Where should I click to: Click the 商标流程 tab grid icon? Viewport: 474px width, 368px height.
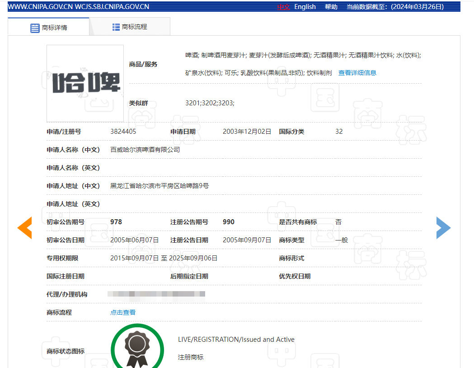[116, 27]
